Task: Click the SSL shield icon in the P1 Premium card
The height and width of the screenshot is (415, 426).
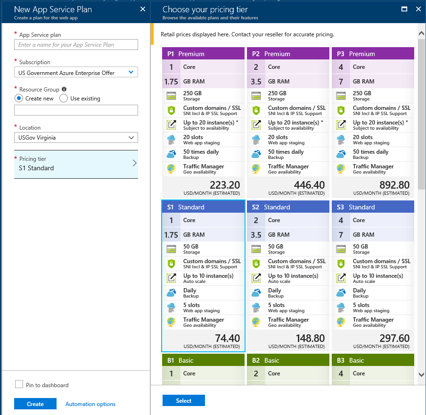Action: [171, 110]
